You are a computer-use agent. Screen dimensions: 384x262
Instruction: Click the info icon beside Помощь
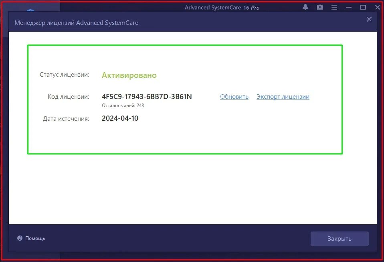tap(20, 238)
